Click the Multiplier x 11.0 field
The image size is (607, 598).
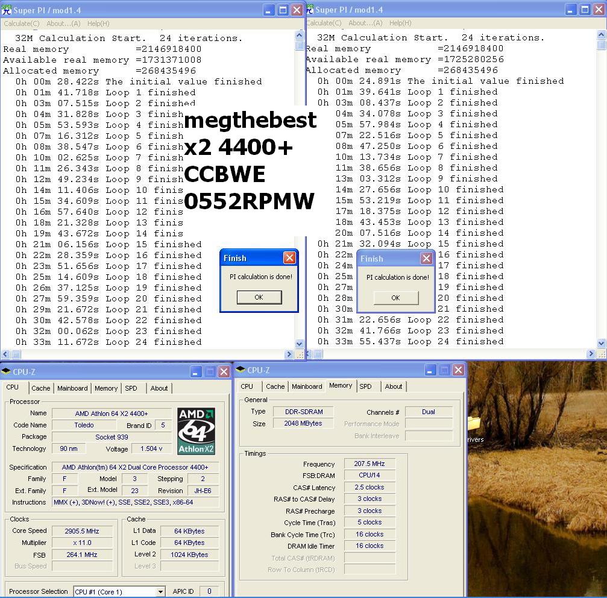[82, 543]
